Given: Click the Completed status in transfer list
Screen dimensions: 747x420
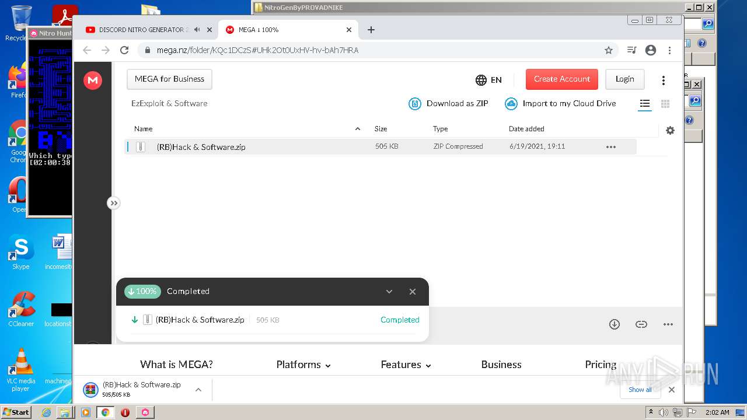Looking at the screenshot, I should point(400,320).
